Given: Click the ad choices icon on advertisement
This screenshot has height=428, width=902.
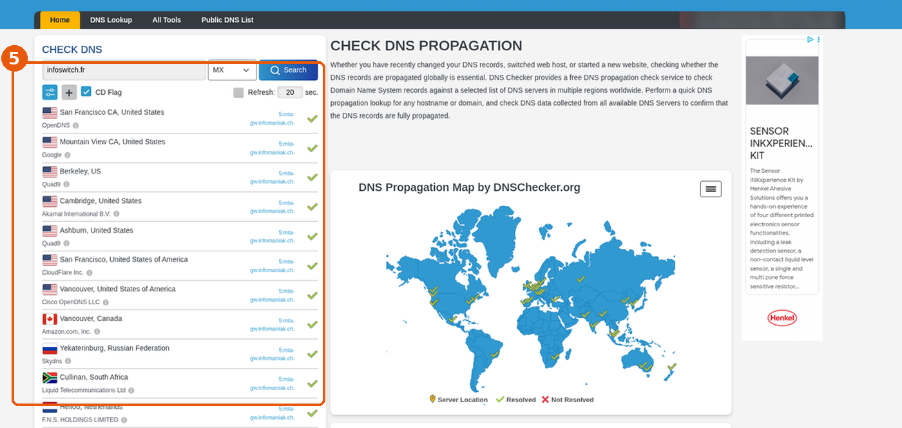Looking at the screenshot, I should [811, 39].
